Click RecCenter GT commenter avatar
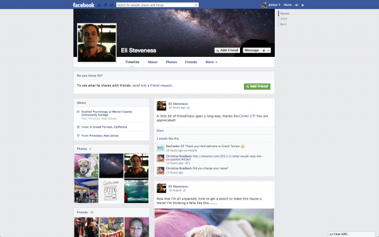Image resolution: width=379 pixels, height=237 pixels. (x=160, y=148)
